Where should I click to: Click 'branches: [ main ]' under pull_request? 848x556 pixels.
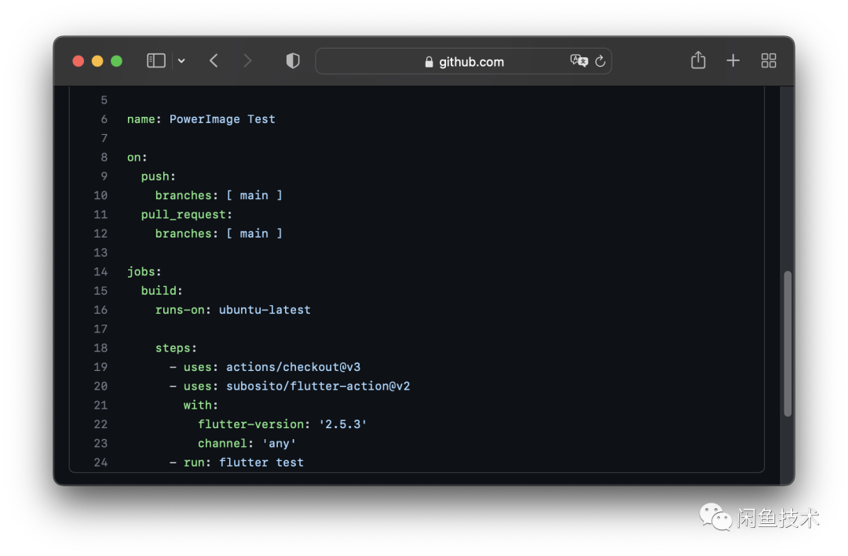pos(219,234)
